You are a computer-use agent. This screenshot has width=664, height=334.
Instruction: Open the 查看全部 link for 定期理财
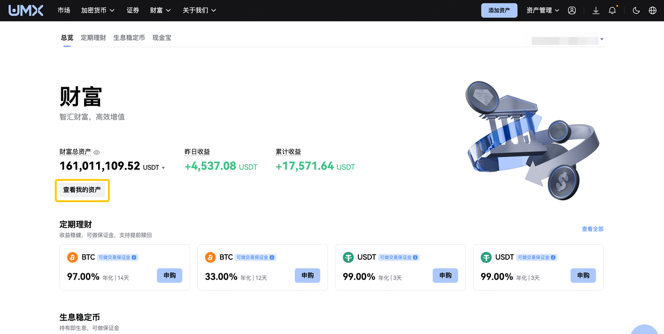592,229
